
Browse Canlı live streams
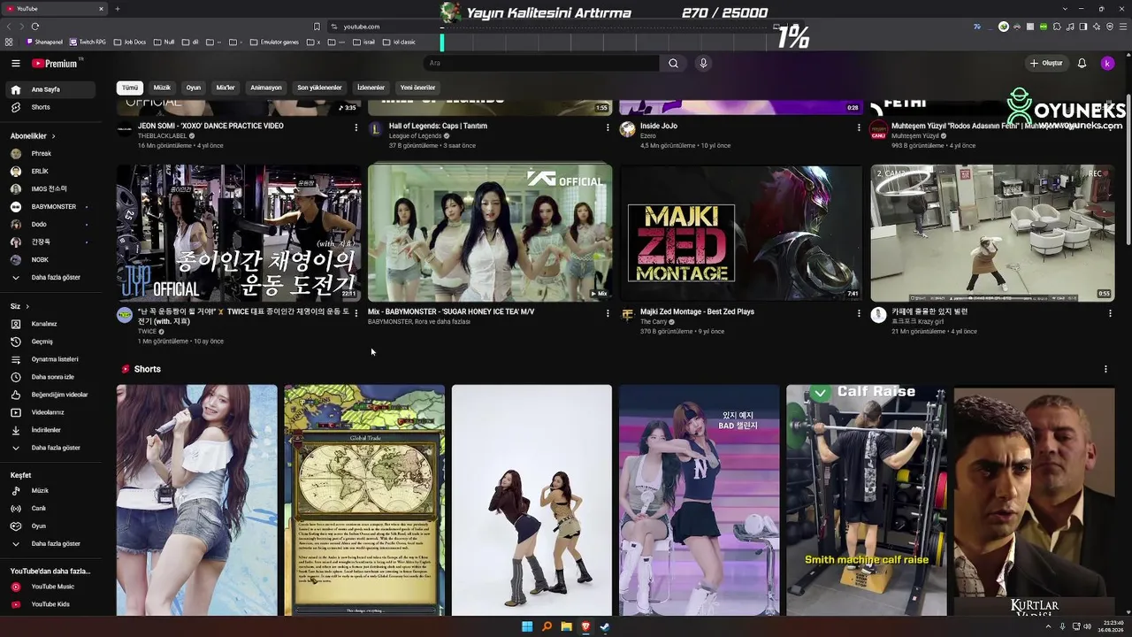tap(52, 508)
